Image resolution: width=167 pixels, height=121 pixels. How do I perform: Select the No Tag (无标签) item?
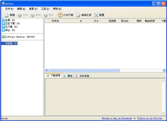[x=9, y=43]
